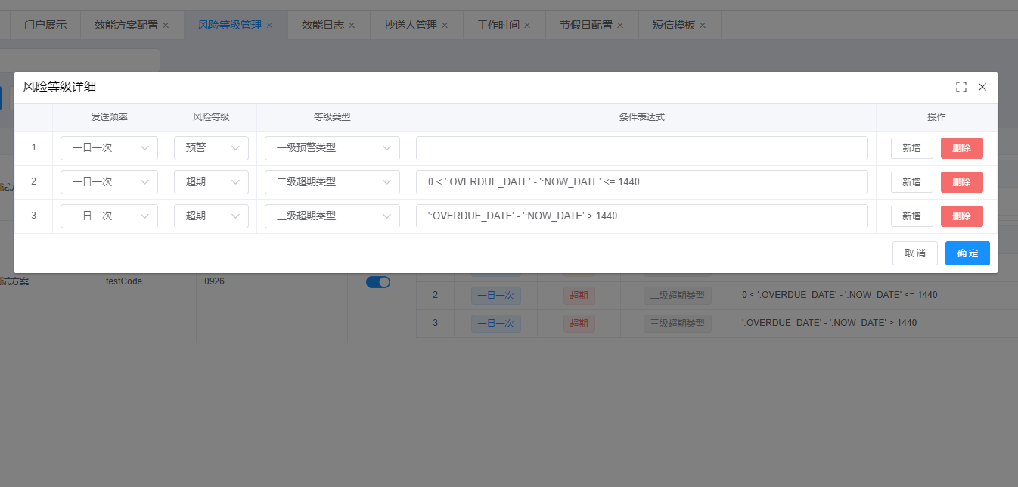Viewport: 1018px width, 487px height.
Task: Close the 节假日配置 tab via its x icon
Action: [620, 26]
